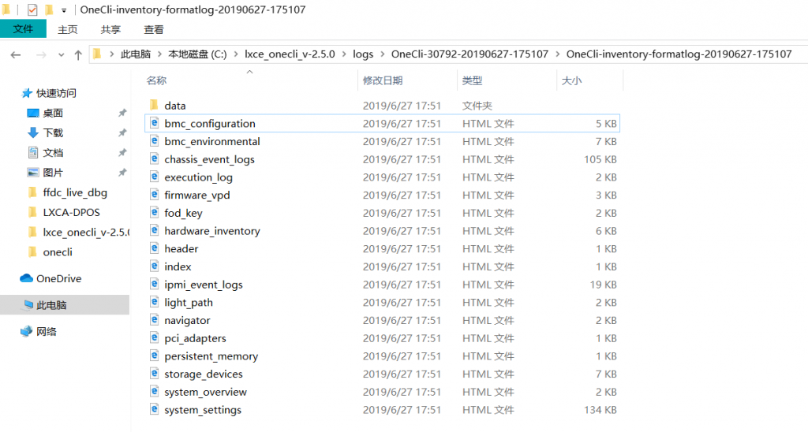Select the 134 KB size cell
The image size is (808, 432).
click(600, 410)
